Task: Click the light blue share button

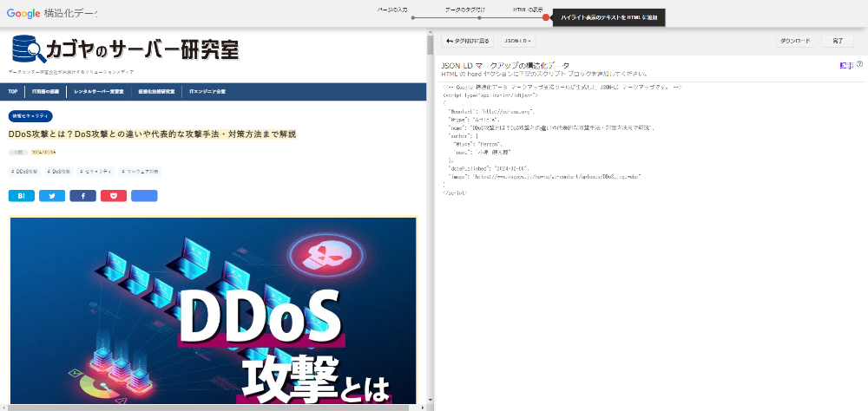Action: (144, 196)
